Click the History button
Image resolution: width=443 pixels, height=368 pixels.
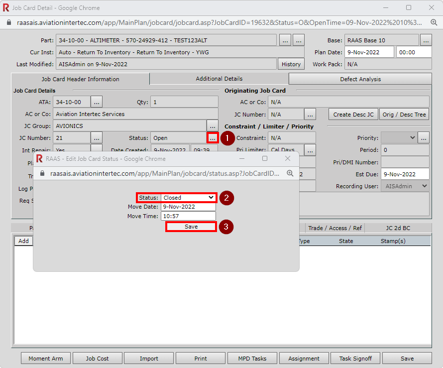(291, 64)
